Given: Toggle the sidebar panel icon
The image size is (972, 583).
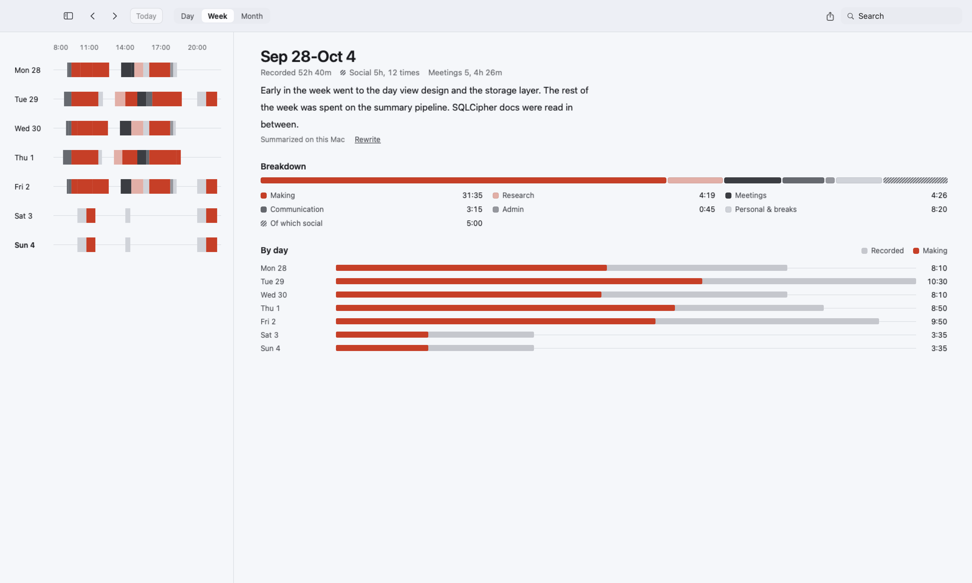Looking at the screenshot, I should pos(68,16).
